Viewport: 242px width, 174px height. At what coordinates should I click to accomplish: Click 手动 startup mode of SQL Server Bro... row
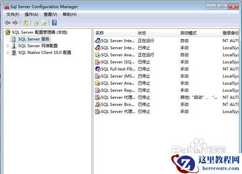[184, 105]
